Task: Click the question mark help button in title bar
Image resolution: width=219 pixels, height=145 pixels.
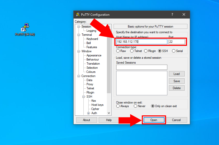Action: point(172,14)
